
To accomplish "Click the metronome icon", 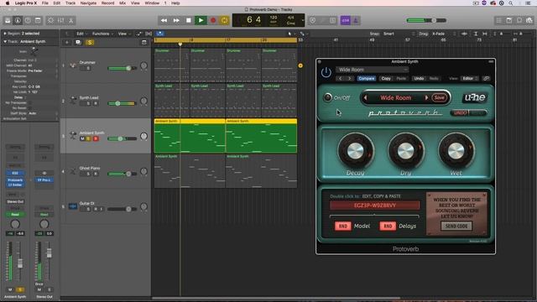I will click(356, 20).
